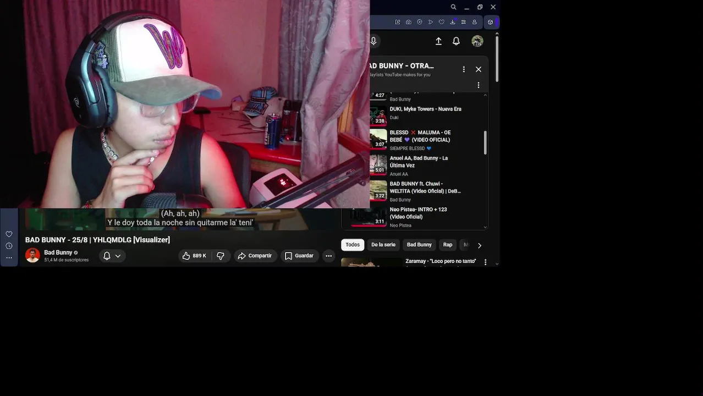
Task: Like the video with 889 K thumbs up
Action: click(194, 256)
